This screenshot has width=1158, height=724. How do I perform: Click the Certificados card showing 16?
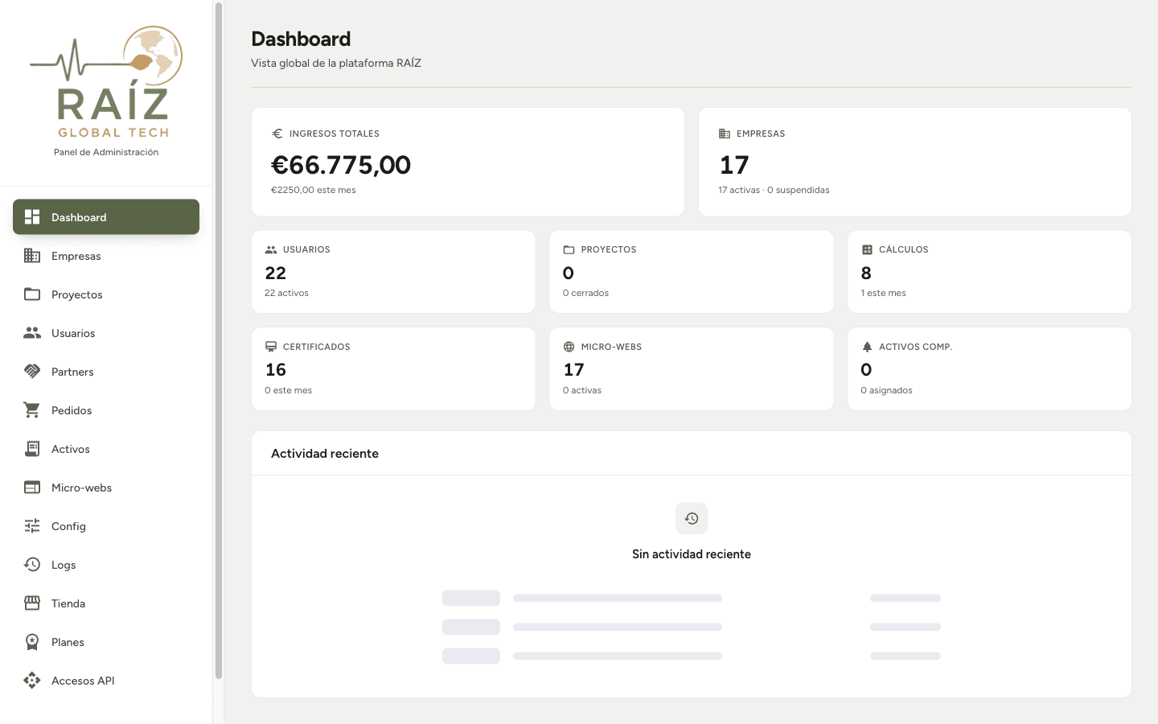click(393, 368)
